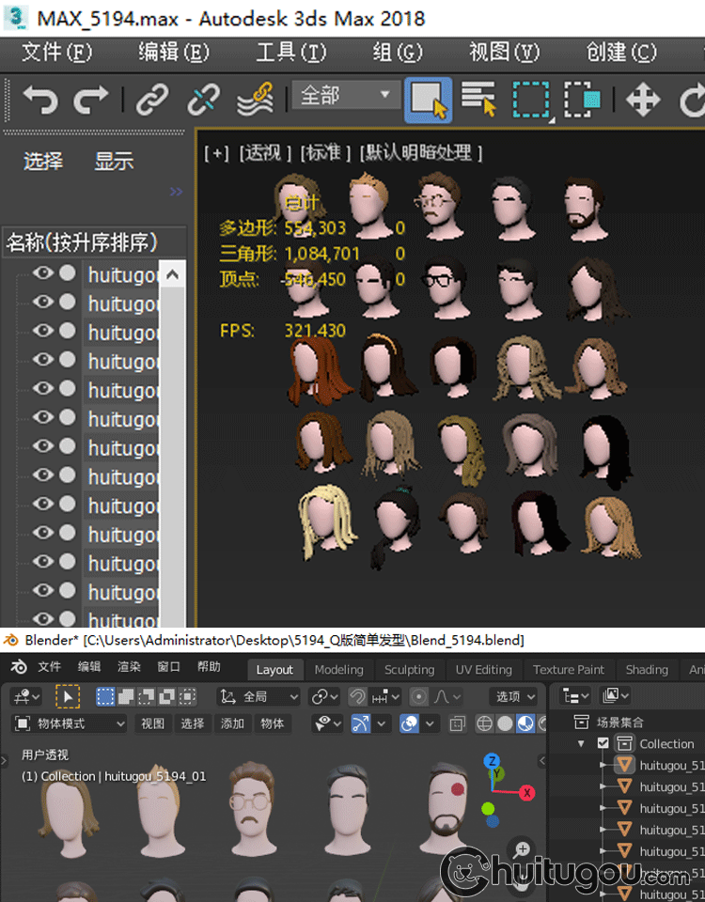705x902 pixels.
Task: Switch Blender viewport to wireframe shading
Action: 485,723
